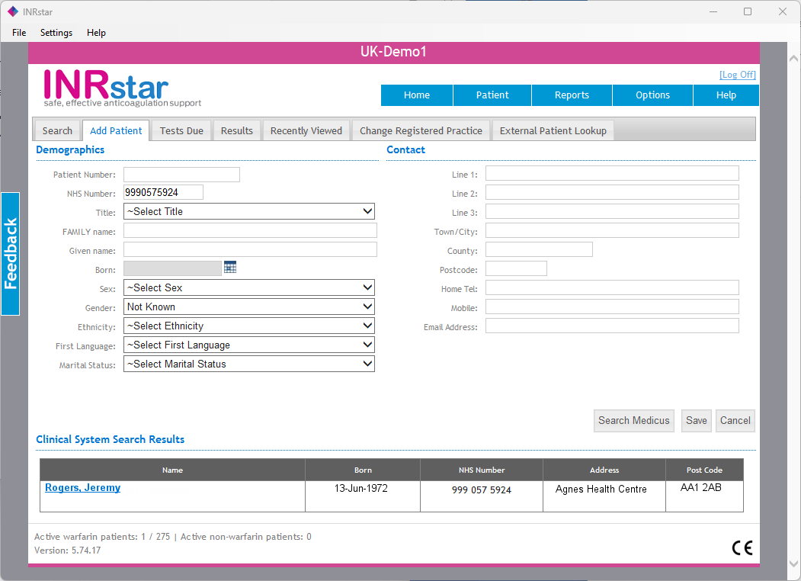Click the Mobile field
Image resolution: width=801 pixels, height=581 pixels.
click(x=612, y=307)
